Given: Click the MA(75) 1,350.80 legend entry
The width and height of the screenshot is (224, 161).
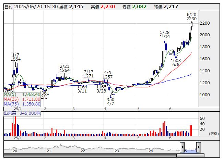Looking at the screenshot, I should pyautogui.click(x=22, y=104).
